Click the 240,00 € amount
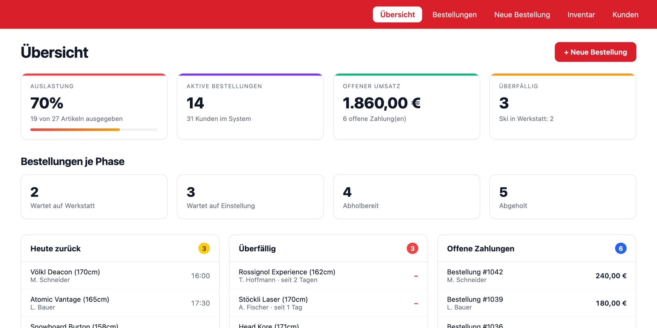Image resolution: width=657 pixels, height=328 pixels. (611, 276)
